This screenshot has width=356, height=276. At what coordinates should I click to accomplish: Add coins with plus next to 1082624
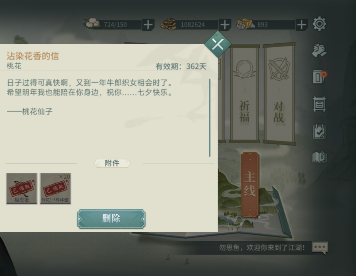tap(225, 25)
